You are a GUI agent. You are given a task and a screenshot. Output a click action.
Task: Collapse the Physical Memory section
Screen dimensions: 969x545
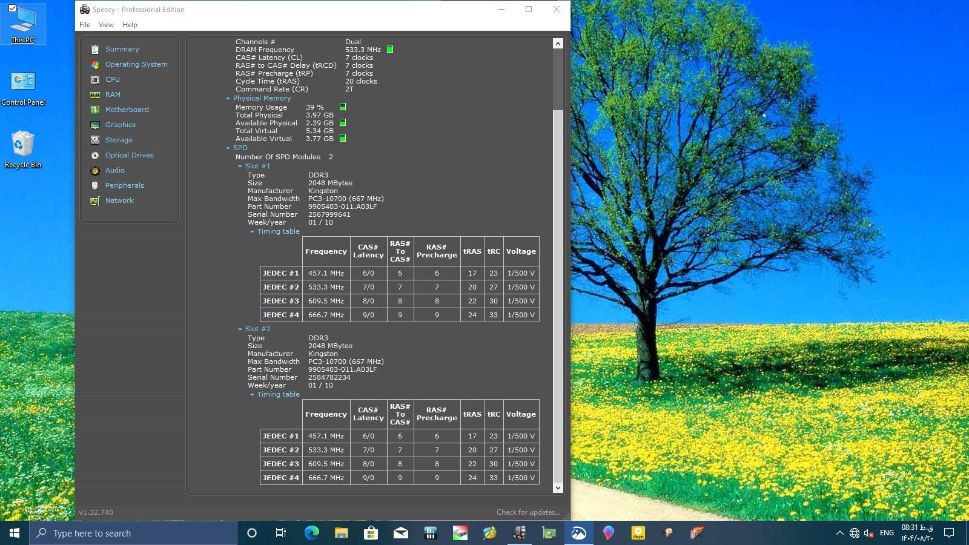tap(228, 99)
